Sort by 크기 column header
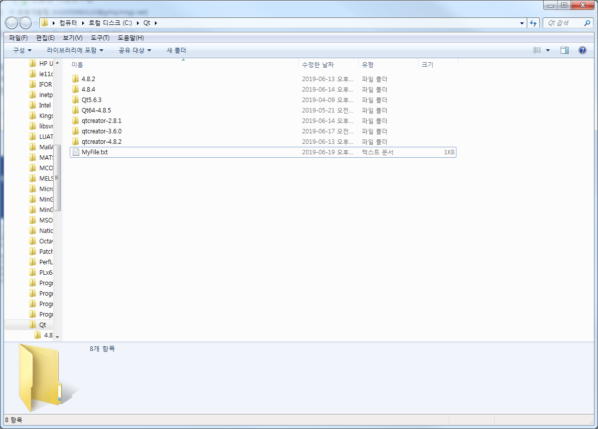 click(x=439, y=65)
